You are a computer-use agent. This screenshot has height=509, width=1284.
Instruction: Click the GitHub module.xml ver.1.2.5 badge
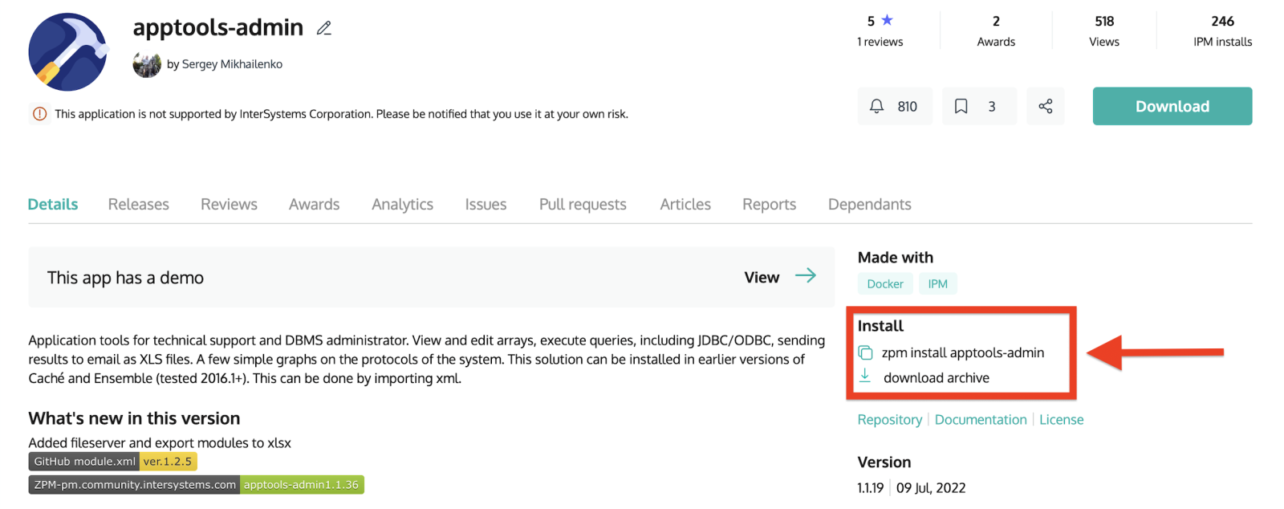click(x=112, y=462)
